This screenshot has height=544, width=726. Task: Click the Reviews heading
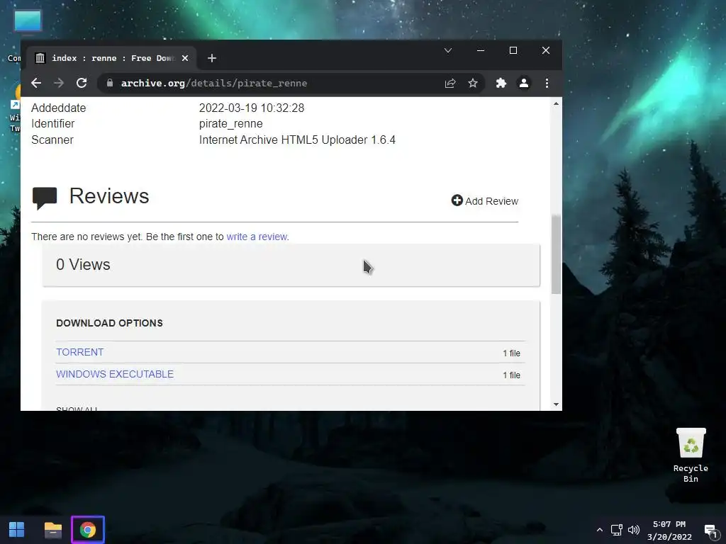[x=109, y=196]
